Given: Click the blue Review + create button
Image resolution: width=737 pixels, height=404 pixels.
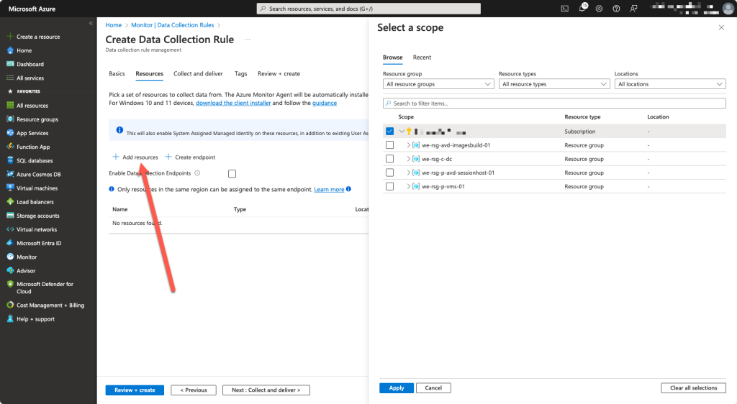Looking at the screenshot, I should click(x=135, y=390).
